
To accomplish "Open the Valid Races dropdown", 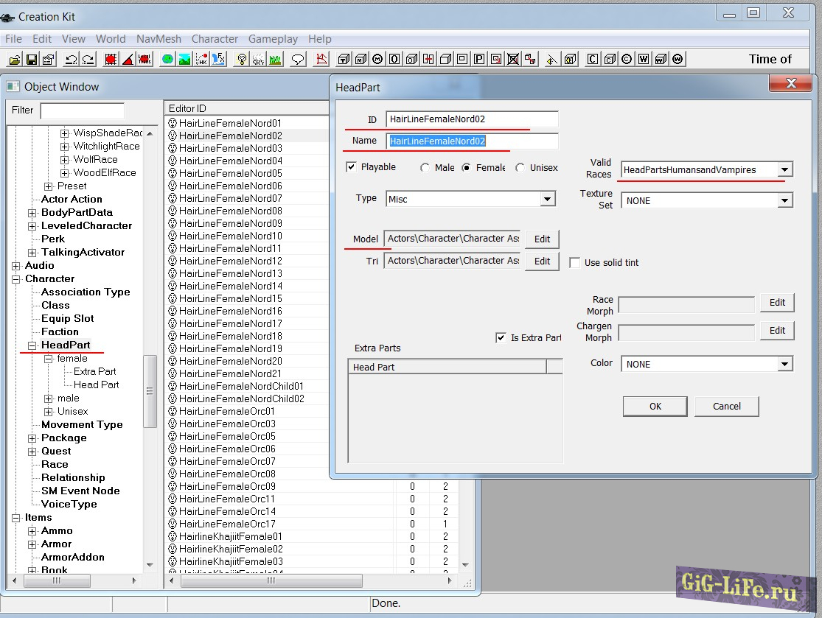I will [x=785, y=170].
